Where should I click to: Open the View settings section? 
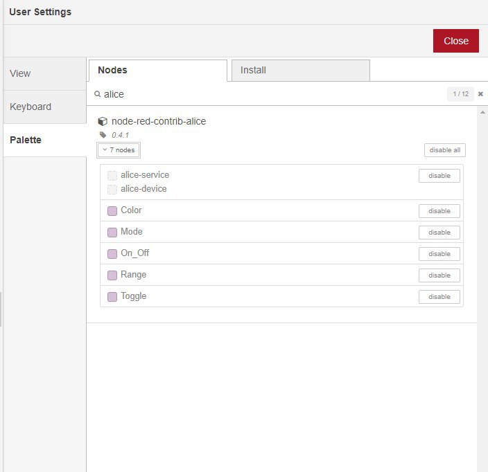(x=45, y=73)
